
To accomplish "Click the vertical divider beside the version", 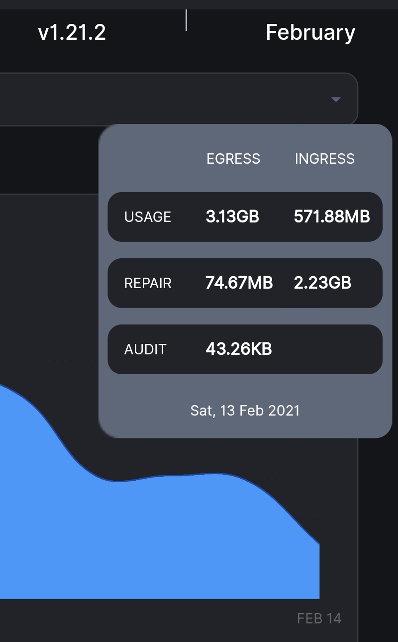I will tap(186, 20).
